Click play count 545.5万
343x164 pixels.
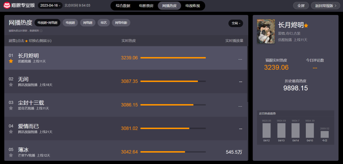point(234,152)
